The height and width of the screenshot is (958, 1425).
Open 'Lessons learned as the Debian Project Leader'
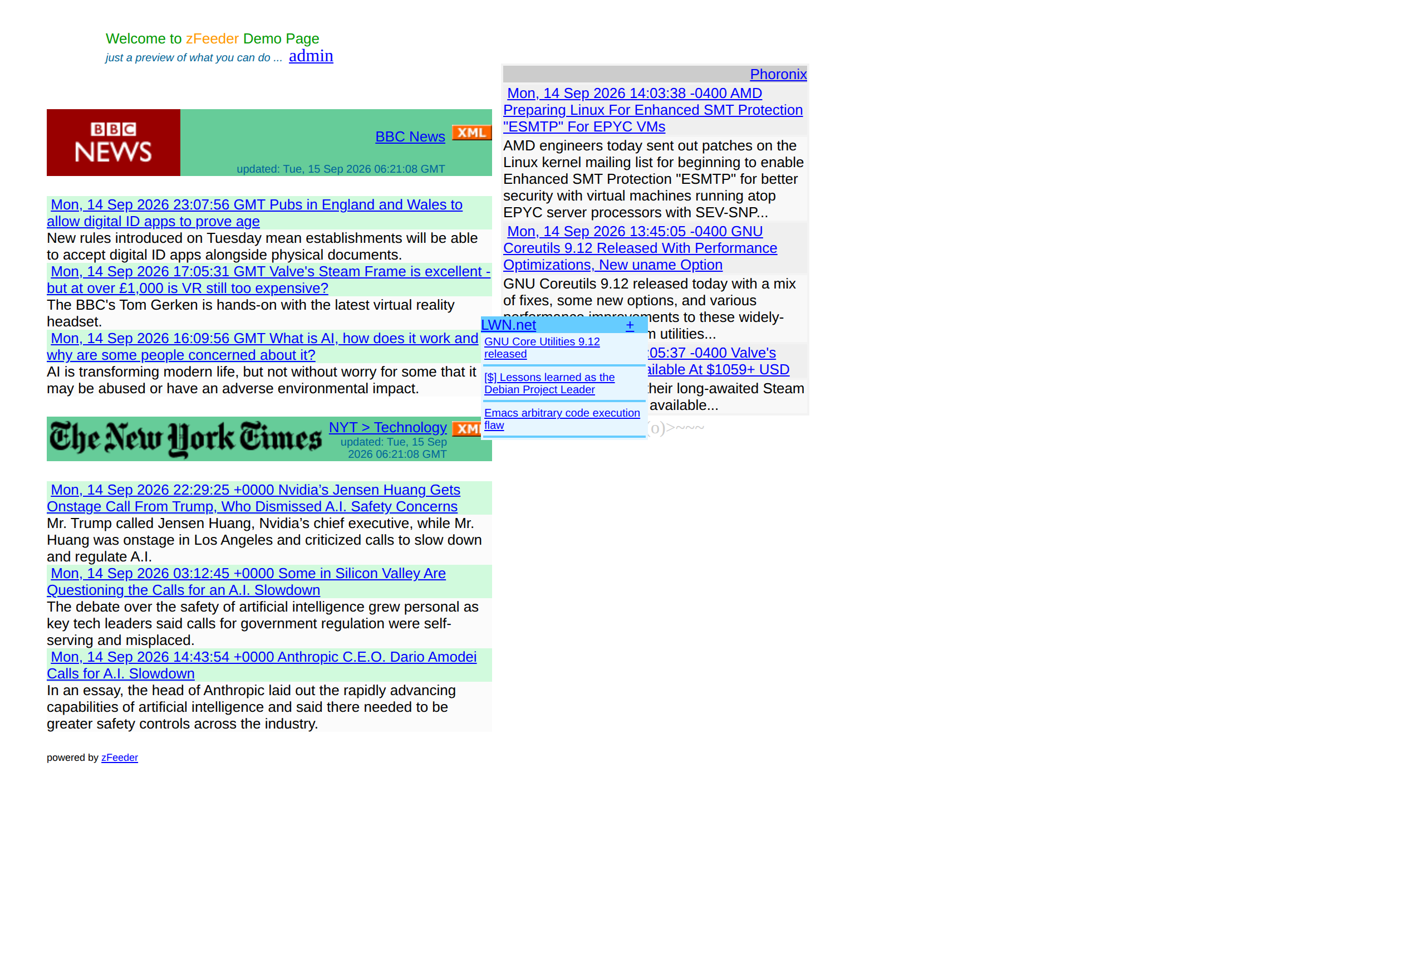pos(549,383)
